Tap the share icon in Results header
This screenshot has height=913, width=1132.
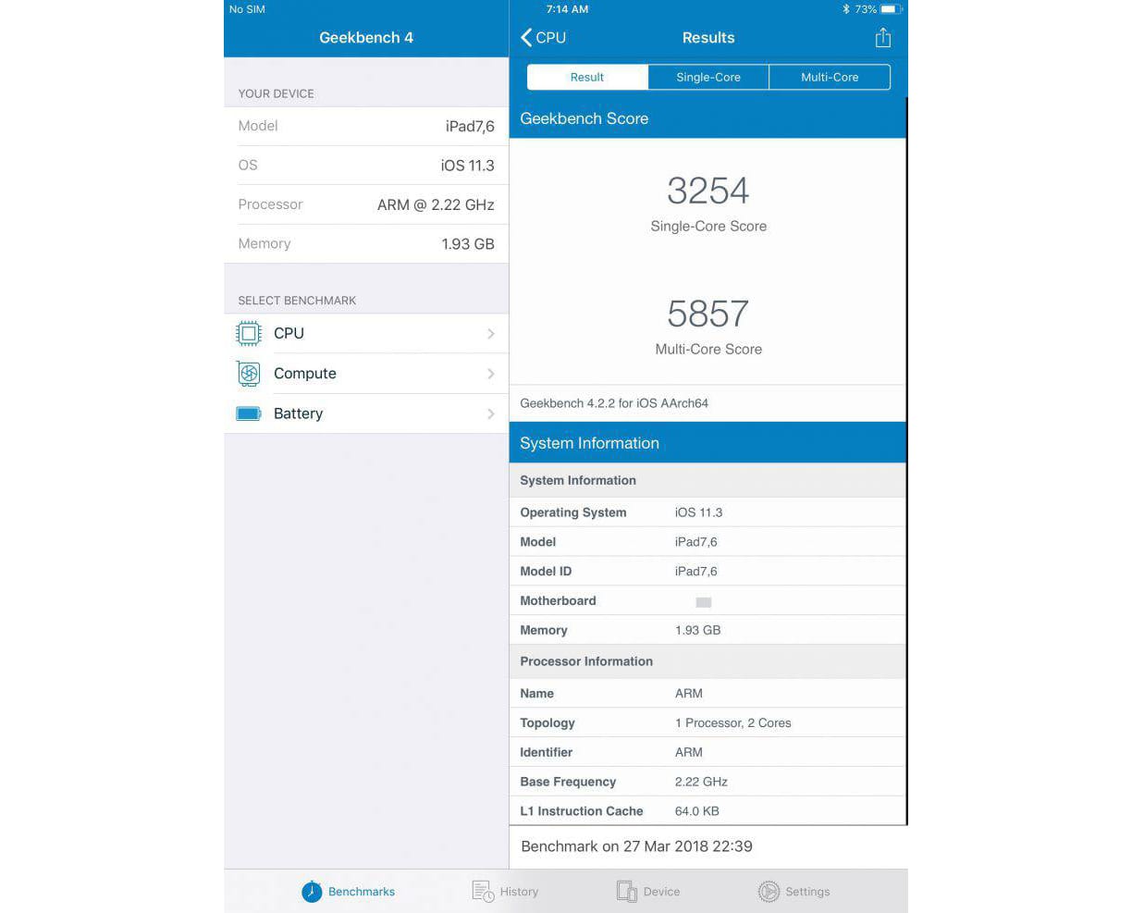[883, 37]
